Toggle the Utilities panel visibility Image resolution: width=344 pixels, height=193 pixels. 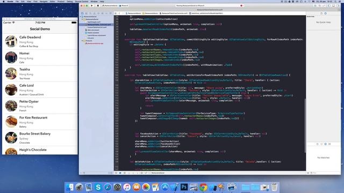click(338, 6)
